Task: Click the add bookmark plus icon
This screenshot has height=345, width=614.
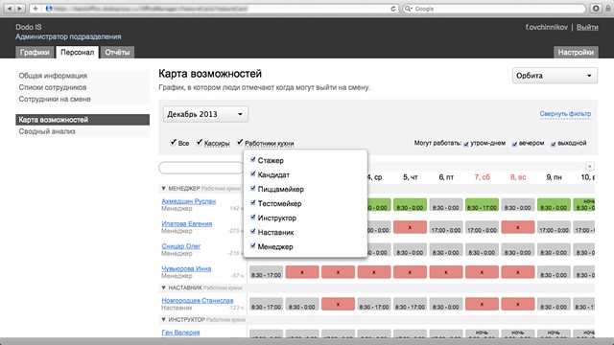Action: click(x=35, y=9)
